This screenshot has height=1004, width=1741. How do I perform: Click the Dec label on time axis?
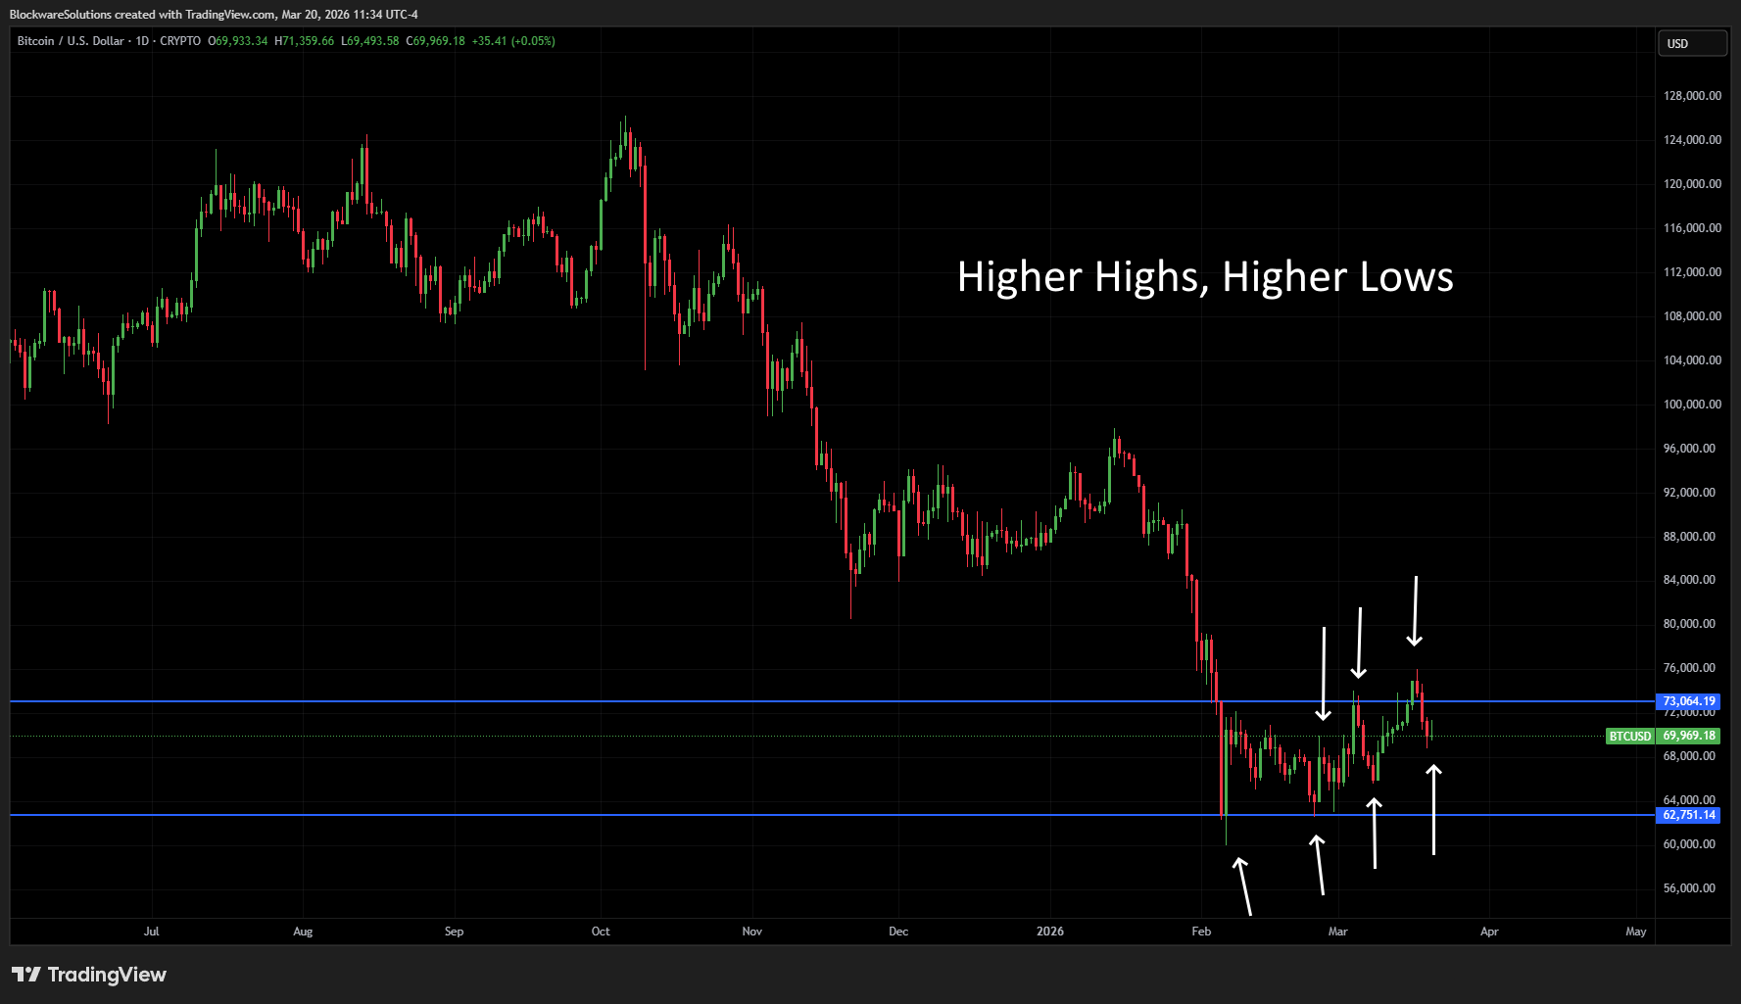[x=898, y=932]
